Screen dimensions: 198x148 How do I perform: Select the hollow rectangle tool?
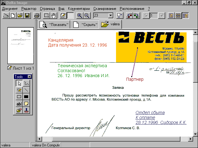(x=19, y=97)
